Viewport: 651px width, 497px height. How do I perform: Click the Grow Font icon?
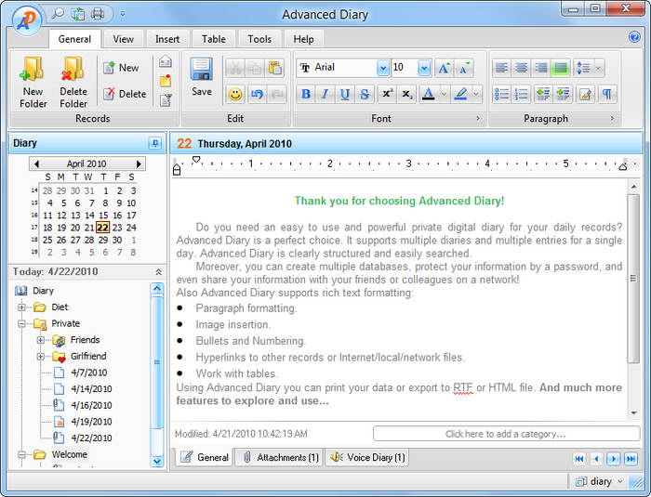click(x=444, y=68)
